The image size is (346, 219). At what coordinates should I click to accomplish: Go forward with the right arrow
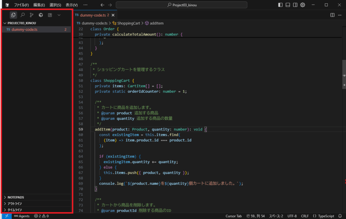coord(110,5)
